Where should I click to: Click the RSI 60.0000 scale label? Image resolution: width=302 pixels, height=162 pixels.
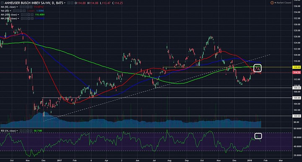(297, 137)
